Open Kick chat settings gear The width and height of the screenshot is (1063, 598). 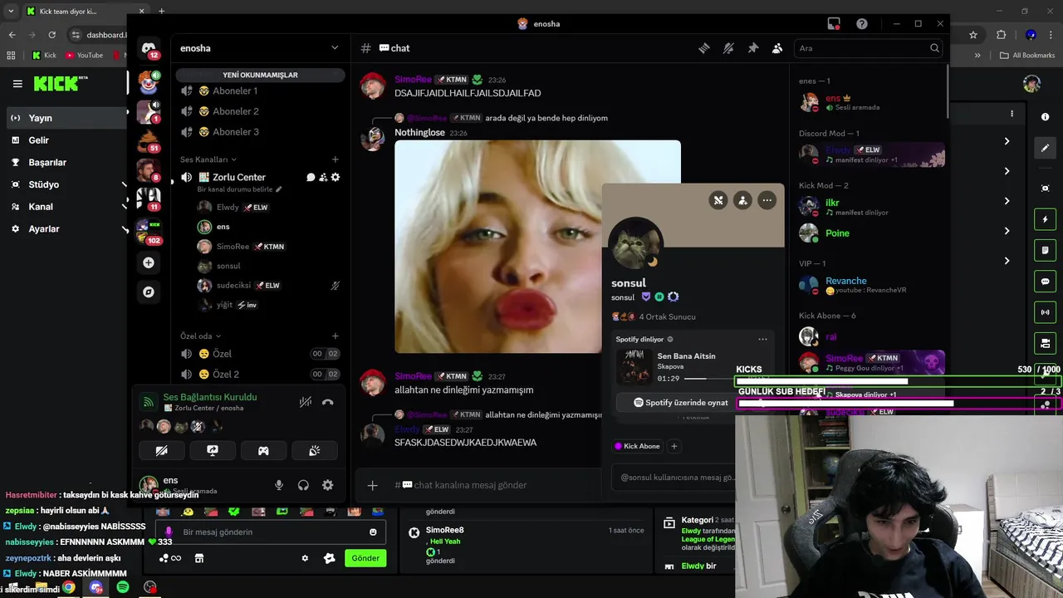click(x=305, y=558)
